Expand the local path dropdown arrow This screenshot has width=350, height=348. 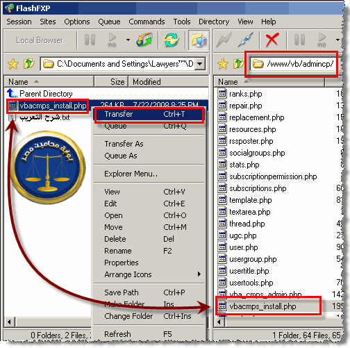[x=200, y=64]
